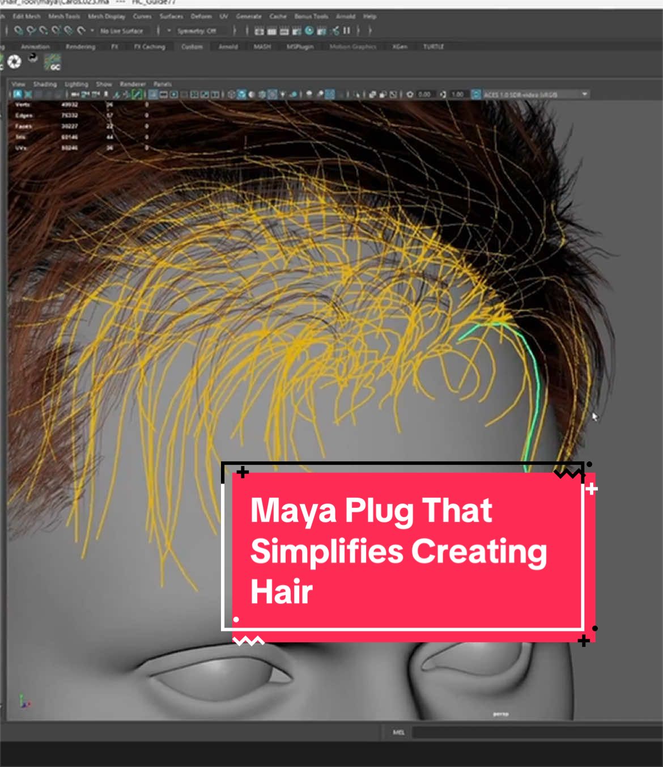The width and height of the screenshot is (663, 767).
Task: Switch to the MASH shelf tab
Action: click(262, 47)
